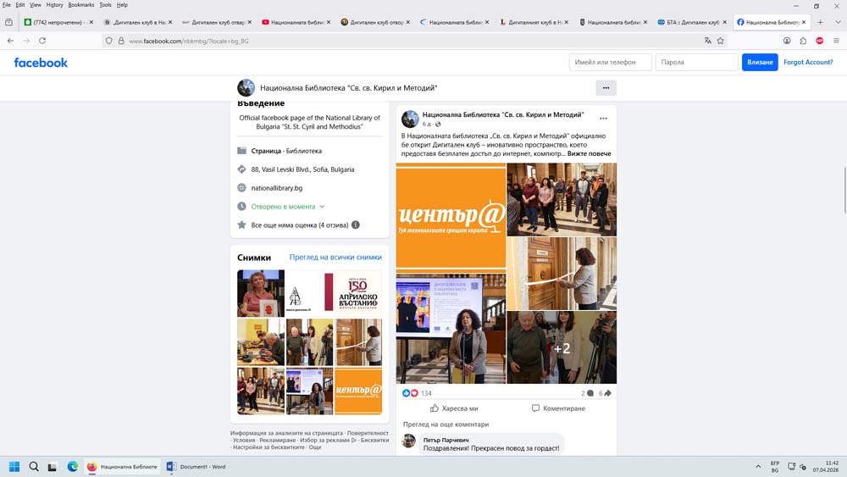Open the list all tabs dropdown arrow
The image size is (847, 477).
pyautogui.click(x=838, y=22)
